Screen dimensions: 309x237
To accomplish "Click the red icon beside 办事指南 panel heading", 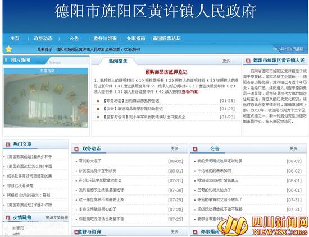I will tap(195, 232).
